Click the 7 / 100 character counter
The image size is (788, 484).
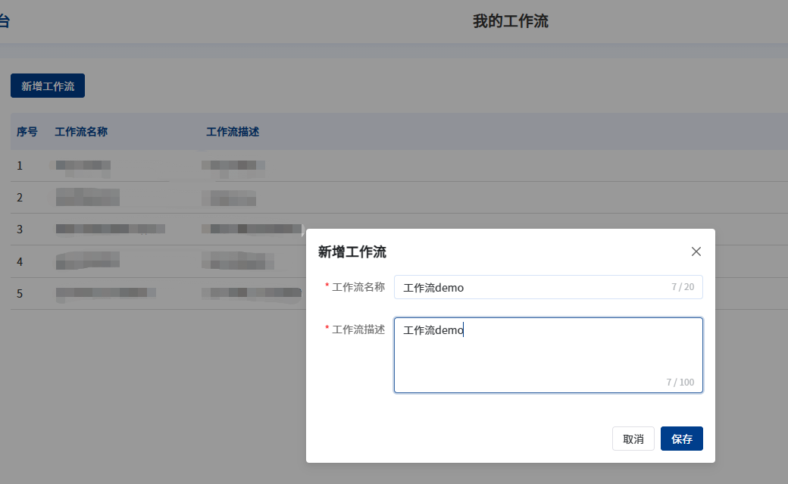tap(680, 382)
